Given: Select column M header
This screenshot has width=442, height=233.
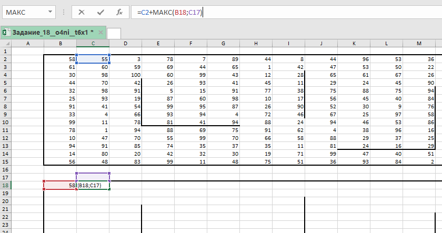Looking at the screenshot, I should point(419,43).
